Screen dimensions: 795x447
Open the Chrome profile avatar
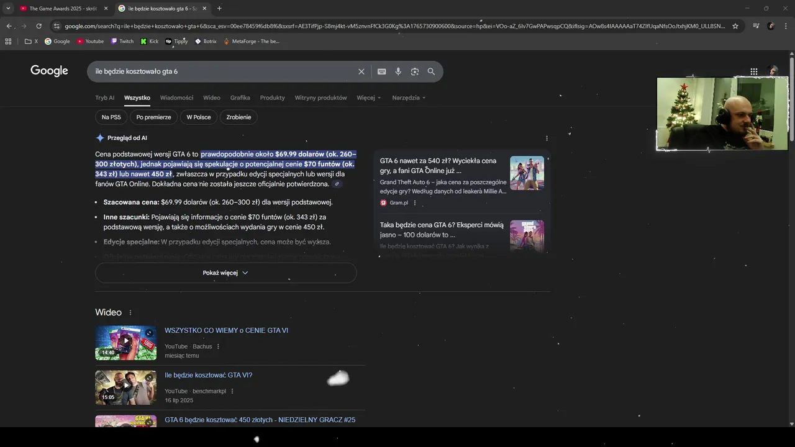(771, 26)
